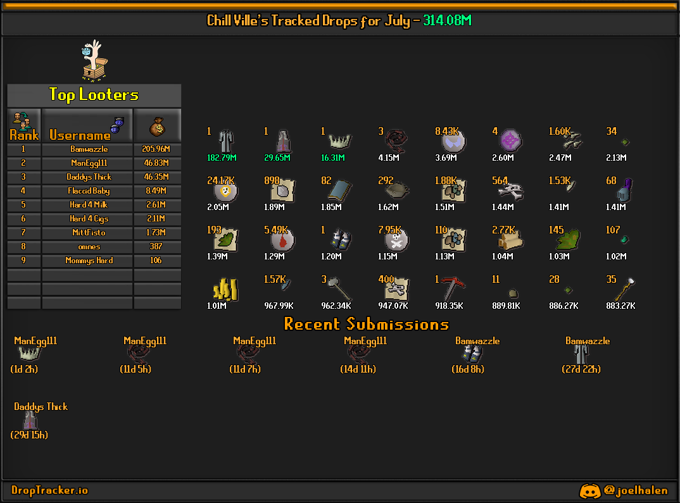Select the small item valued 889.81K
The height and width of the screenshot is (503, 680).
click(513, 294)
